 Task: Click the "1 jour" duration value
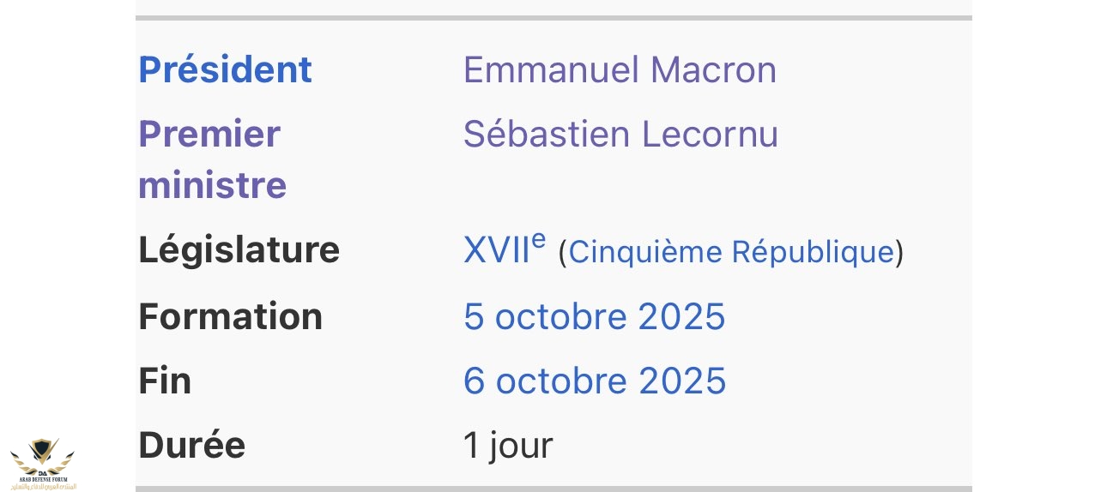click(x=508, y=445)
